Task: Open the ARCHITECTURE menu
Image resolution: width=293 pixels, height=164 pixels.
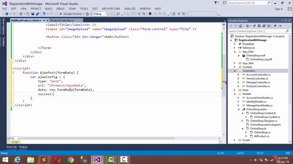Action: pos(111,9)
